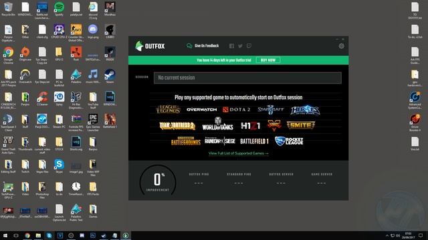Select the Smite logo
Screen dimensions: 428x240
pos(301,125)
